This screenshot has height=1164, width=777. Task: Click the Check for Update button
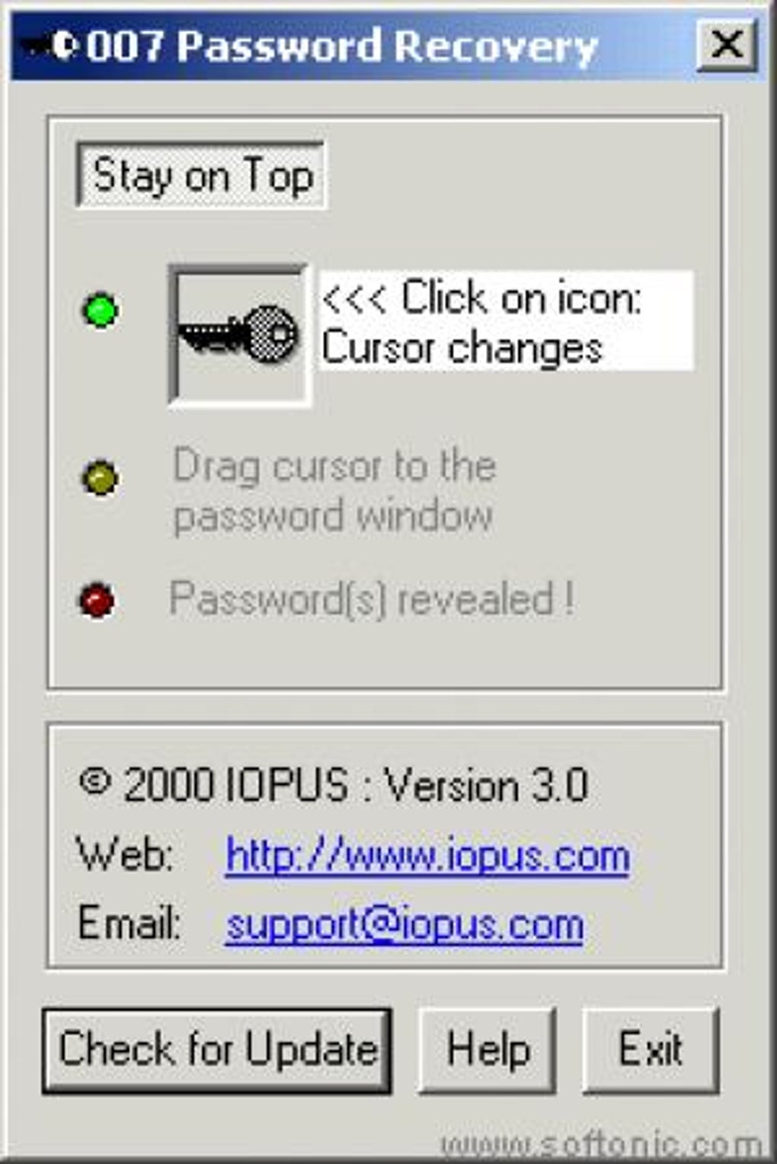coord(217,1050)
